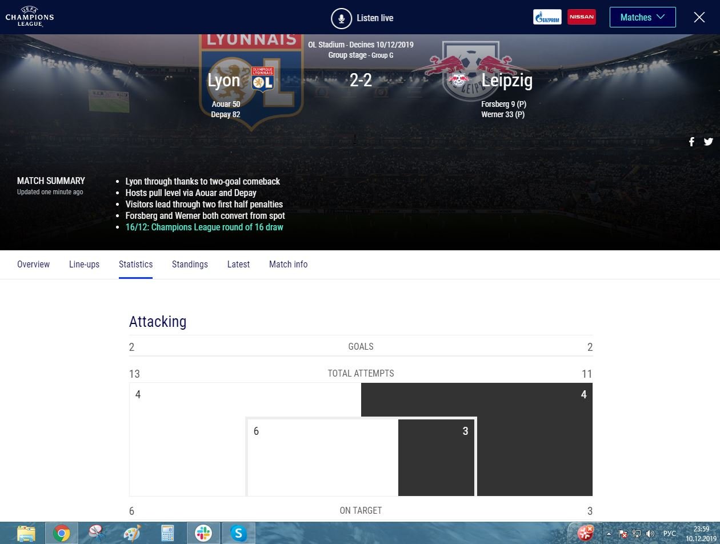This screenshot has height=544, width=720.
Task: Click the Nissan sponsor logo
Action: point(581,17)
